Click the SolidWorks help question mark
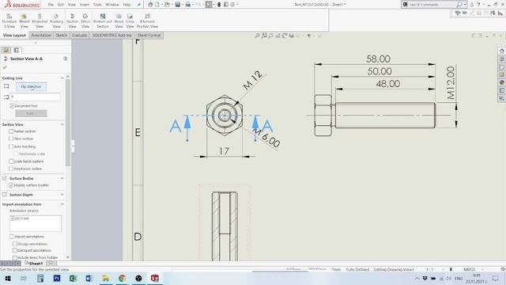The image size is (506, 285). click(x=478, y=5)
